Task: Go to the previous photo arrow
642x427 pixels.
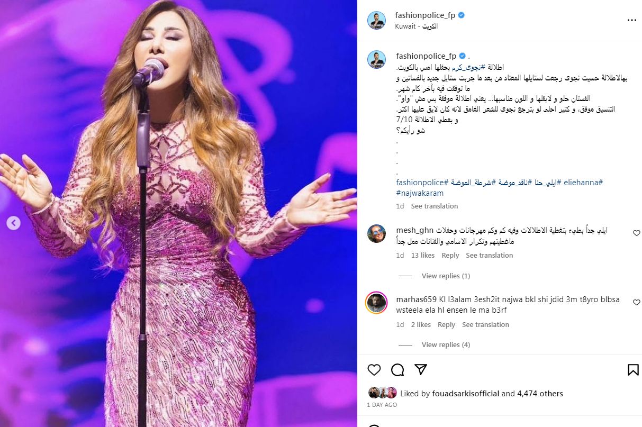Action: point(14,223)
